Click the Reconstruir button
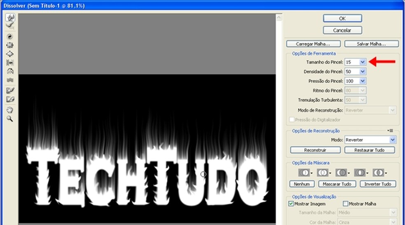Image resolution: width=405 pixels, height=225 pixels. (x=315, y=150)
